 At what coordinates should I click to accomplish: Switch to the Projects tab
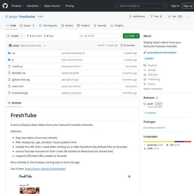(x=83, y=26)
